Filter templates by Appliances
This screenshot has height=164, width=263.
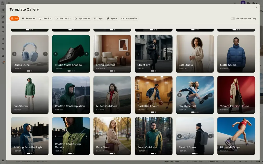pos(82,18)
